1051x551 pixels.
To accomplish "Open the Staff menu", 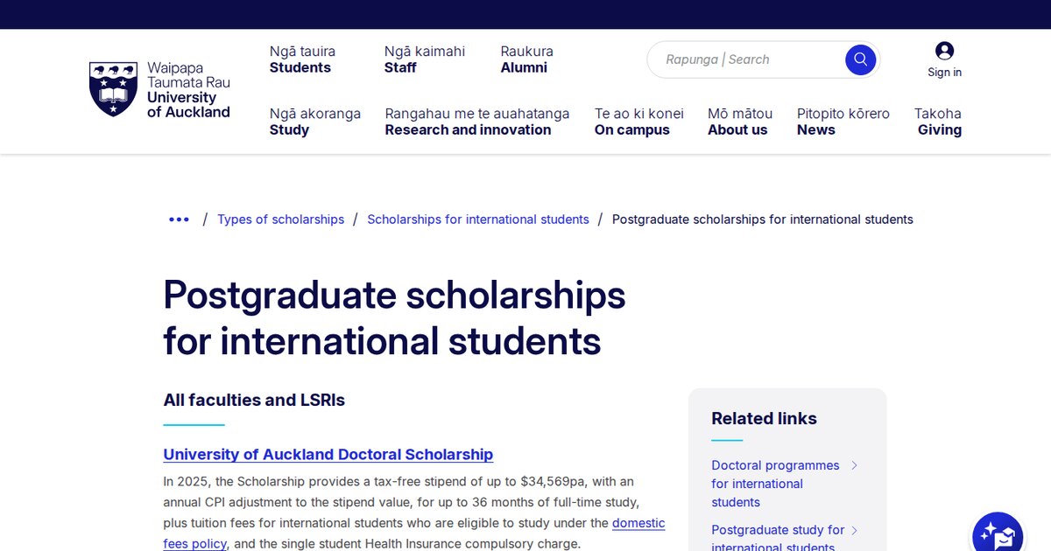I will (425, 59).
